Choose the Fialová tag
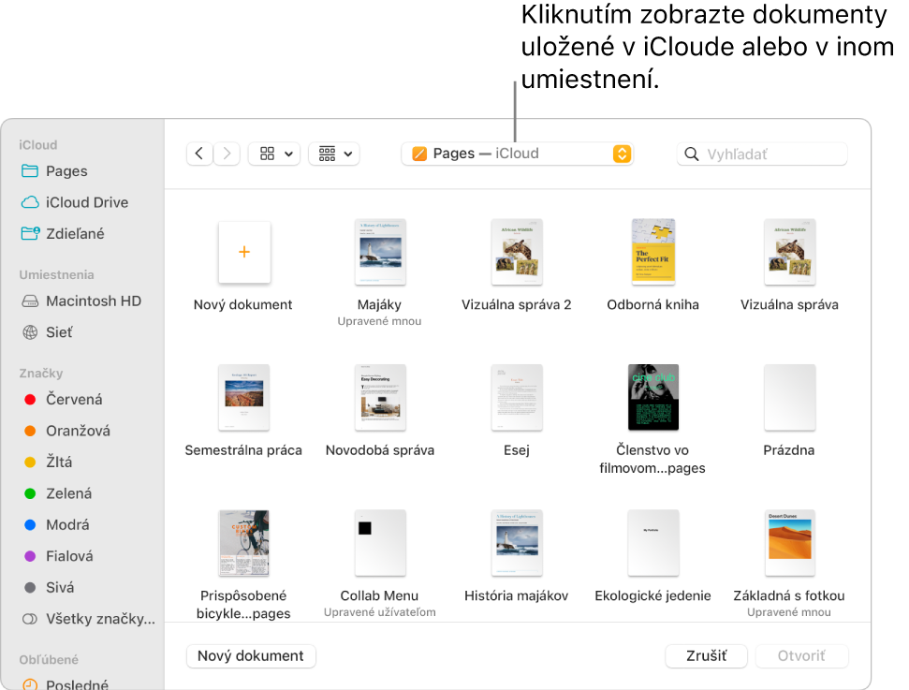909x690 pixels. pos(59,556)
